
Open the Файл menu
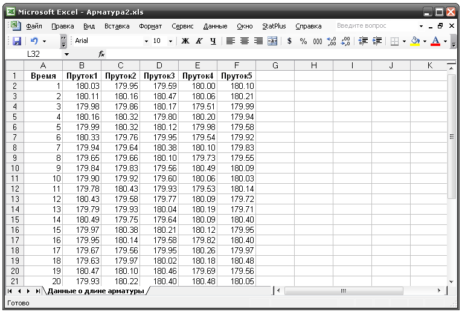(x=34, y=26)
